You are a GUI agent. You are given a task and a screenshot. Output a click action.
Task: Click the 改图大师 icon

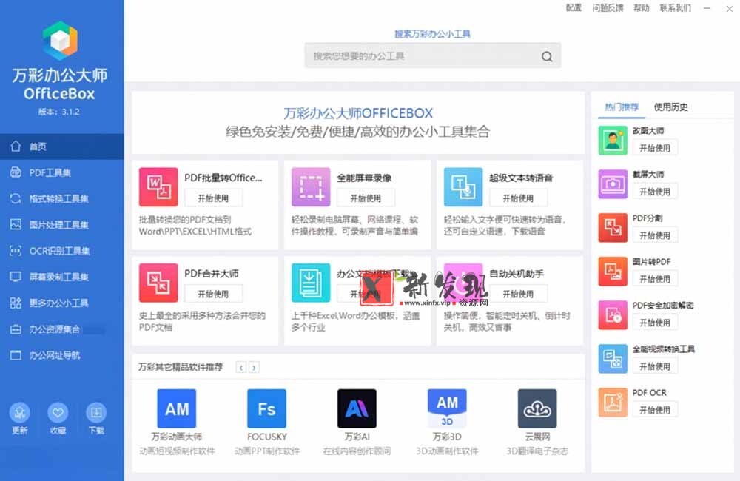(613, 140)
